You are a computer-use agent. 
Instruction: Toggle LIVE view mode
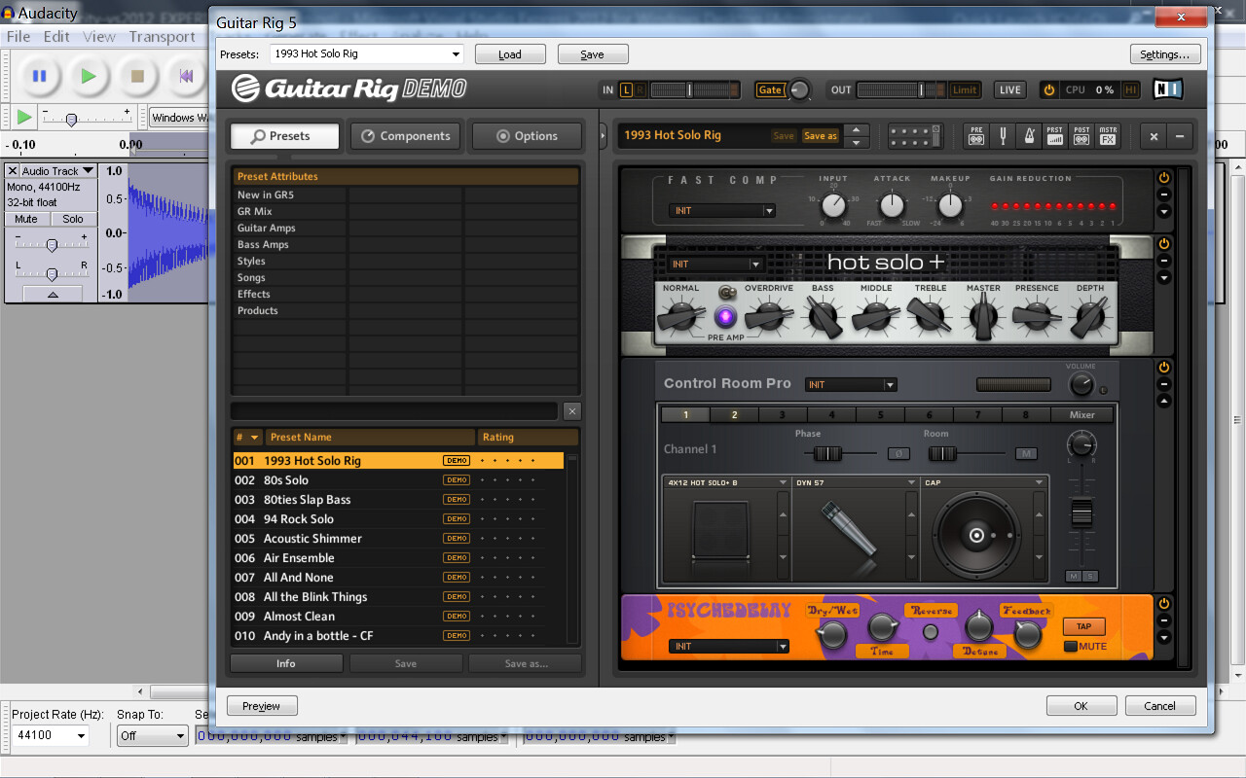pyautogui.click(x=1010, y=90)
